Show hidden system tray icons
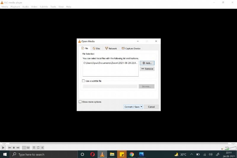This screenshot has height=158, width=237. coord(192,154)
